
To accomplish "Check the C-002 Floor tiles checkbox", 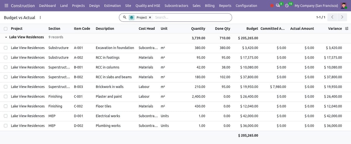I will tap(6, 106).
